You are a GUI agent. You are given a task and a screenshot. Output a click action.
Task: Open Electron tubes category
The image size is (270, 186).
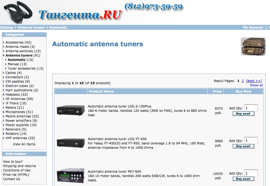coord(20,86)
